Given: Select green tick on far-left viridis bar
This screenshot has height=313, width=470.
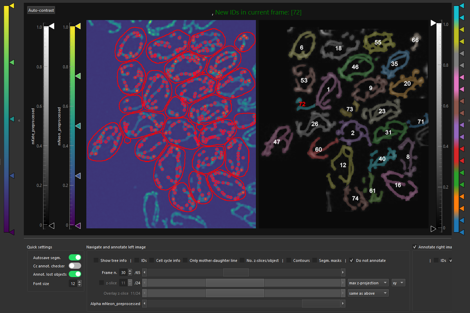Looking at the screenshot, I should (x=11, y=63).
